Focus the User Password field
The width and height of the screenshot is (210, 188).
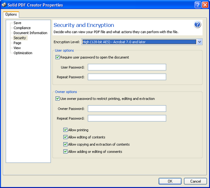click(127, 67)
